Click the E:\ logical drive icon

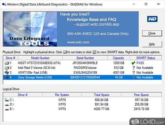pyautogui.click(x=7, y=109)
